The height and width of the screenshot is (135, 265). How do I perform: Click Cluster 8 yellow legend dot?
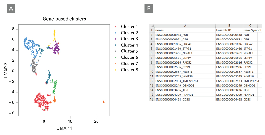(x=115, y=70)
